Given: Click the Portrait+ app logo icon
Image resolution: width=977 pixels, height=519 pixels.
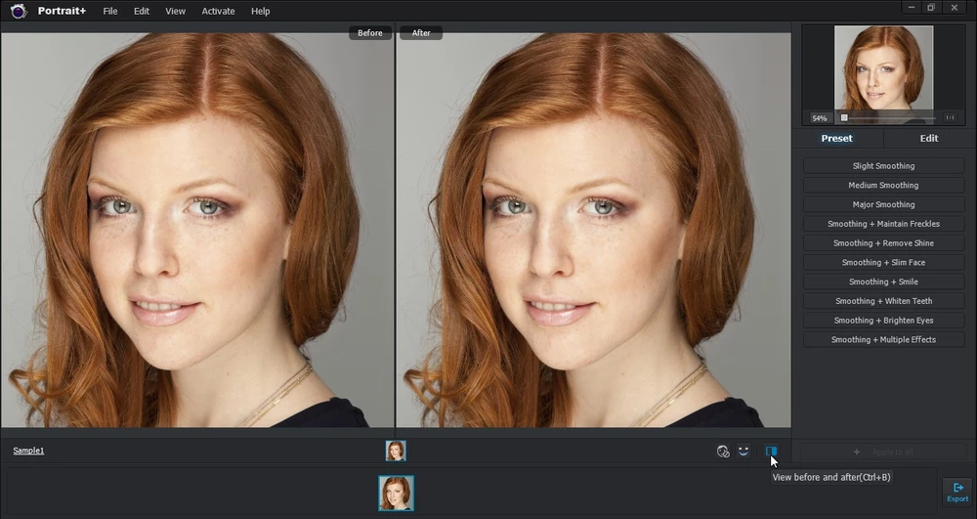Looking at the screenshot, I should coord(19,11).
